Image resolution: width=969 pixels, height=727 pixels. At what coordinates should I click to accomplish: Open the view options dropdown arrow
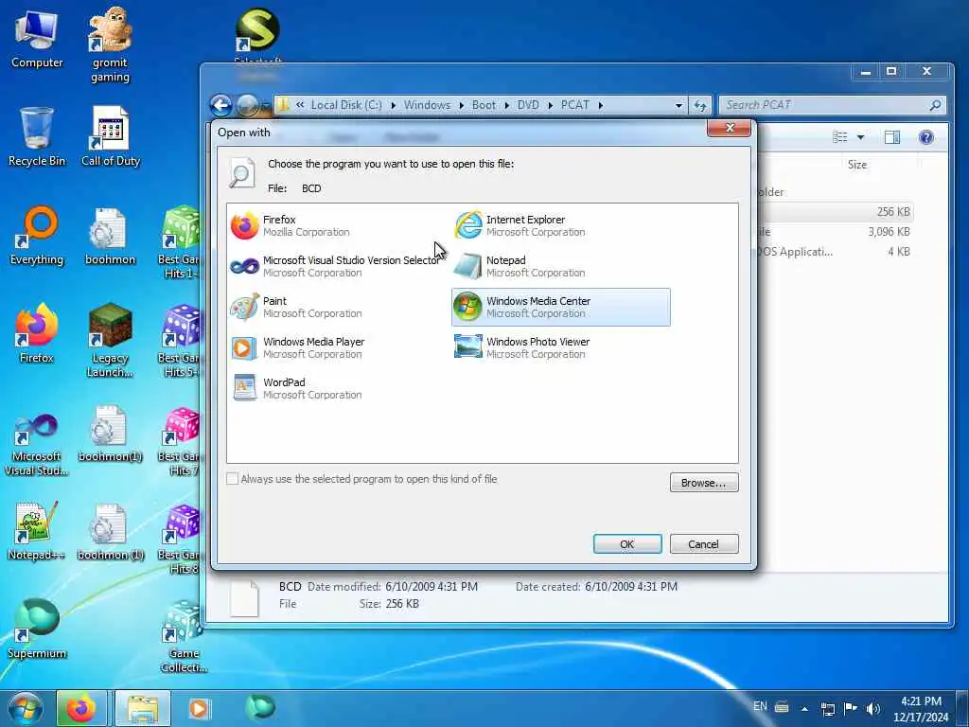tap(860, 137)
